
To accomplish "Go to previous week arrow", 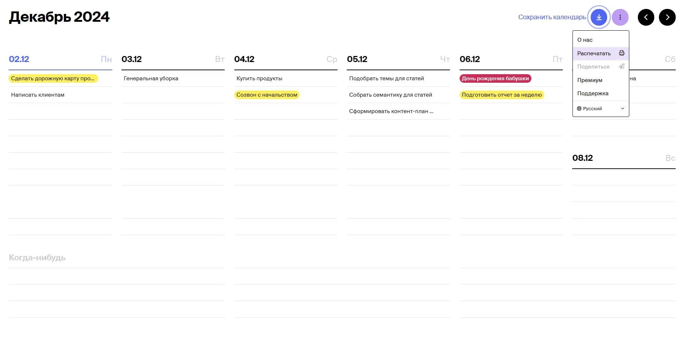I will (646, 17).
